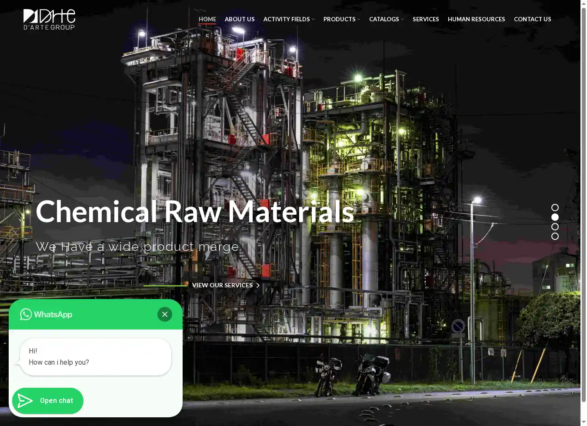The height and width of the screenshot is (426, 587).
Task: Open the About Us page
Action: [x=240, y=19]
